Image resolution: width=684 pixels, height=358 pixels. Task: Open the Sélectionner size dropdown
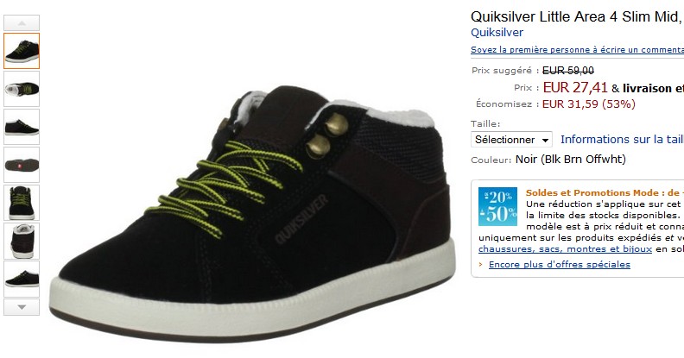[511, 140]
